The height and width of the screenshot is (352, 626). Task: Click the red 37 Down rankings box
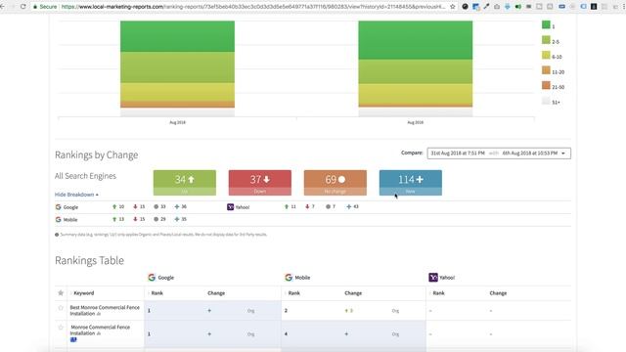[260, 183]
